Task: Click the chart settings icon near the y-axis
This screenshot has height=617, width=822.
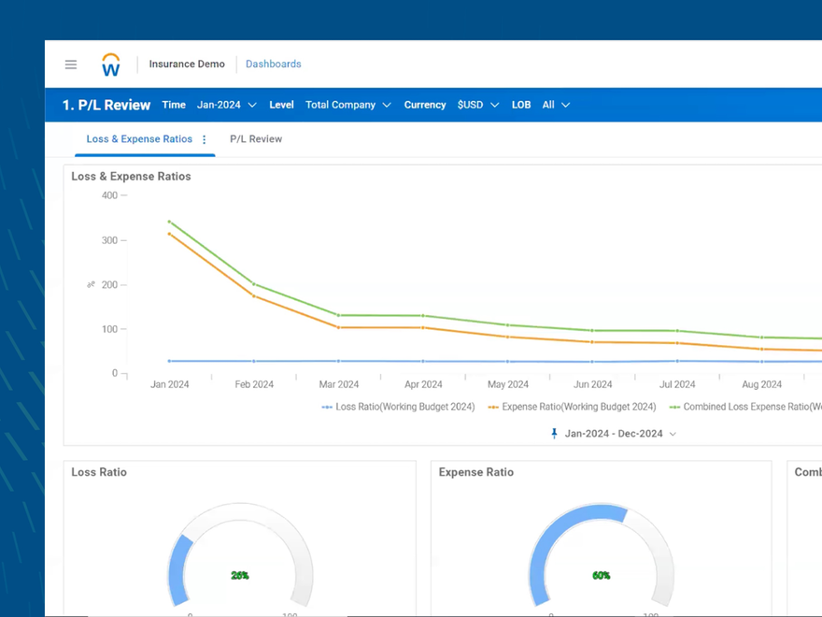Action: [x=90, y=284]
